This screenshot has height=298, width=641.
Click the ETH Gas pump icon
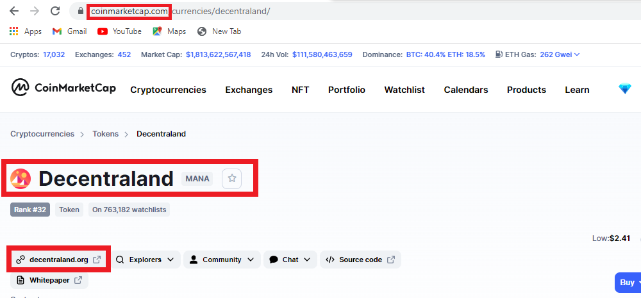[x=498, y=54]
